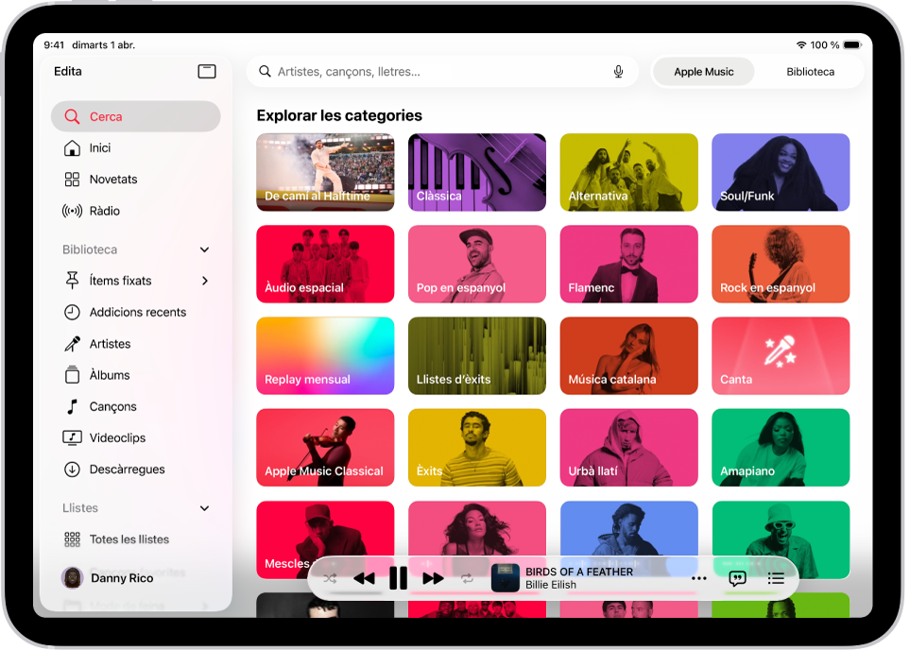Open the Soul/Funk category tile
The height and width of the screenshot is (651, 910).
point(781,172)
